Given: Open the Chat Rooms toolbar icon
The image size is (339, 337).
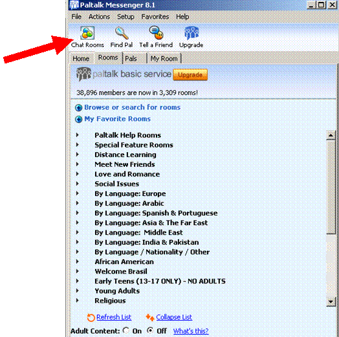Looking at the screenshot, I should tap(87, 33).
